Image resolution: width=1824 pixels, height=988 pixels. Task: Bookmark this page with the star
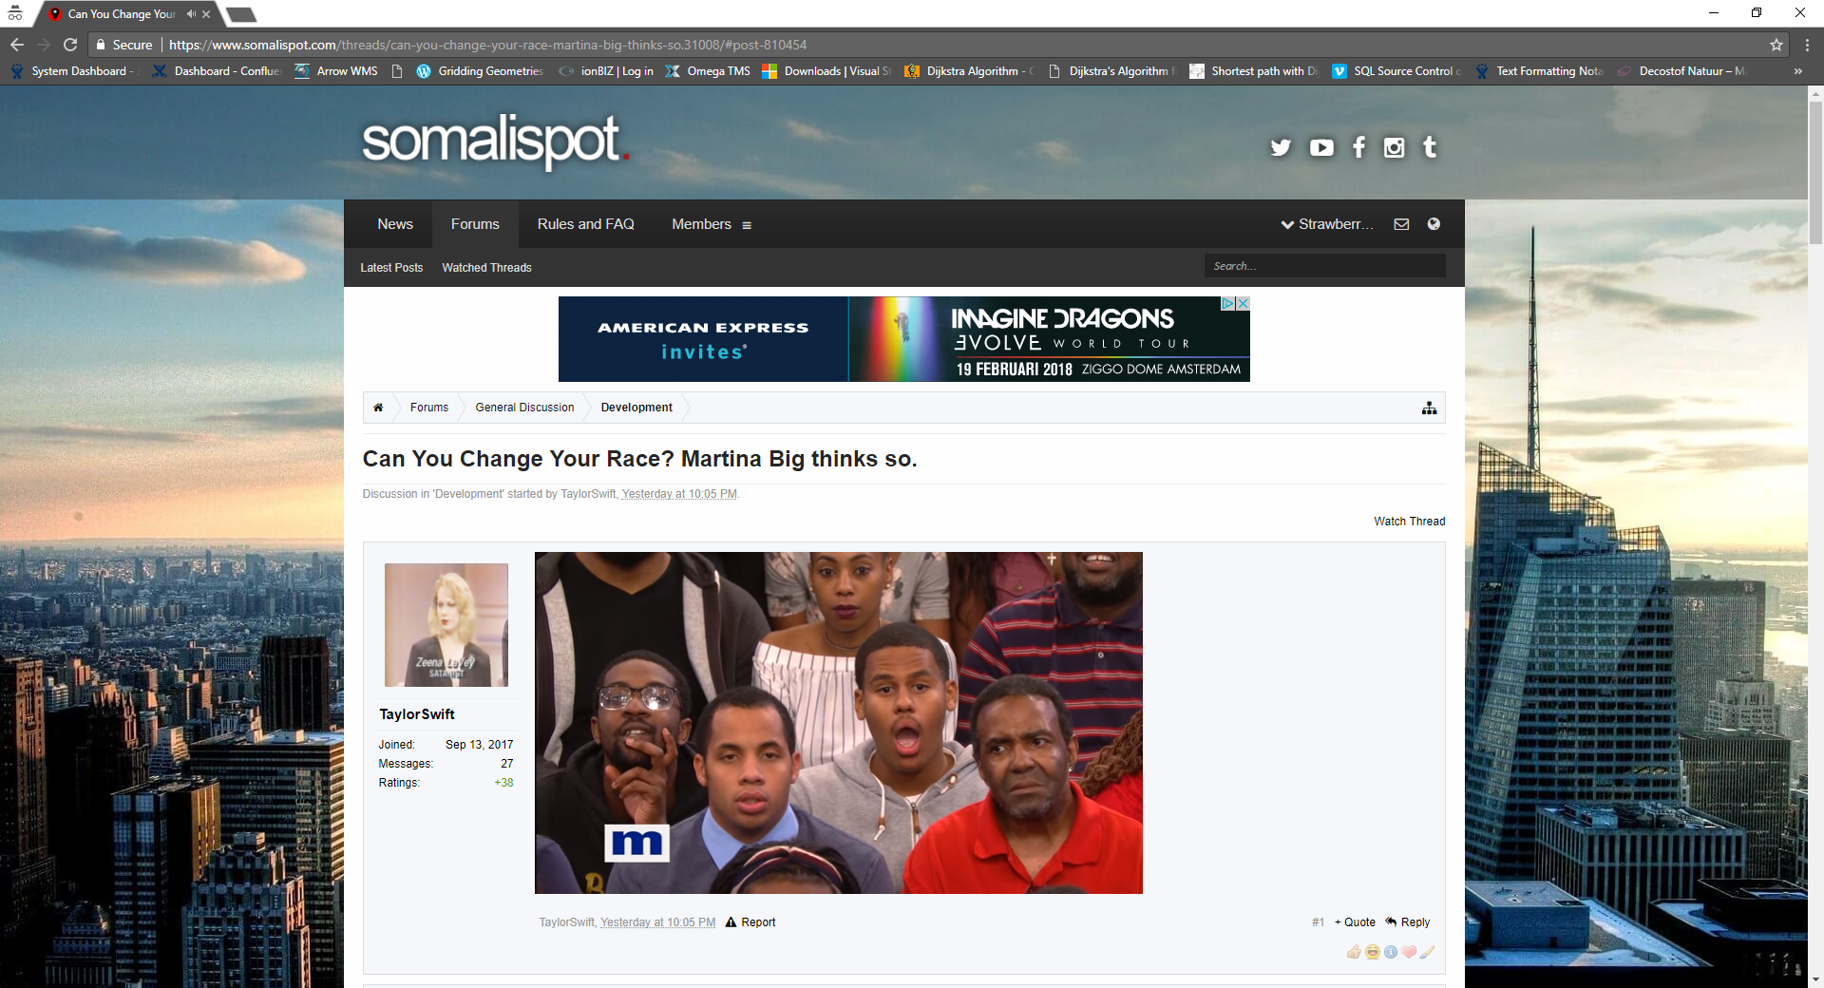pyautogui.click(x=1776, y=45)
